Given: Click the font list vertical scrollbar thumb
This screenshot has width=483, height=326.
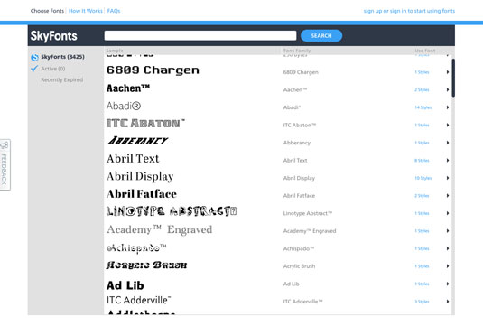Looking at the screenshot, I should [x=453, y=78].
